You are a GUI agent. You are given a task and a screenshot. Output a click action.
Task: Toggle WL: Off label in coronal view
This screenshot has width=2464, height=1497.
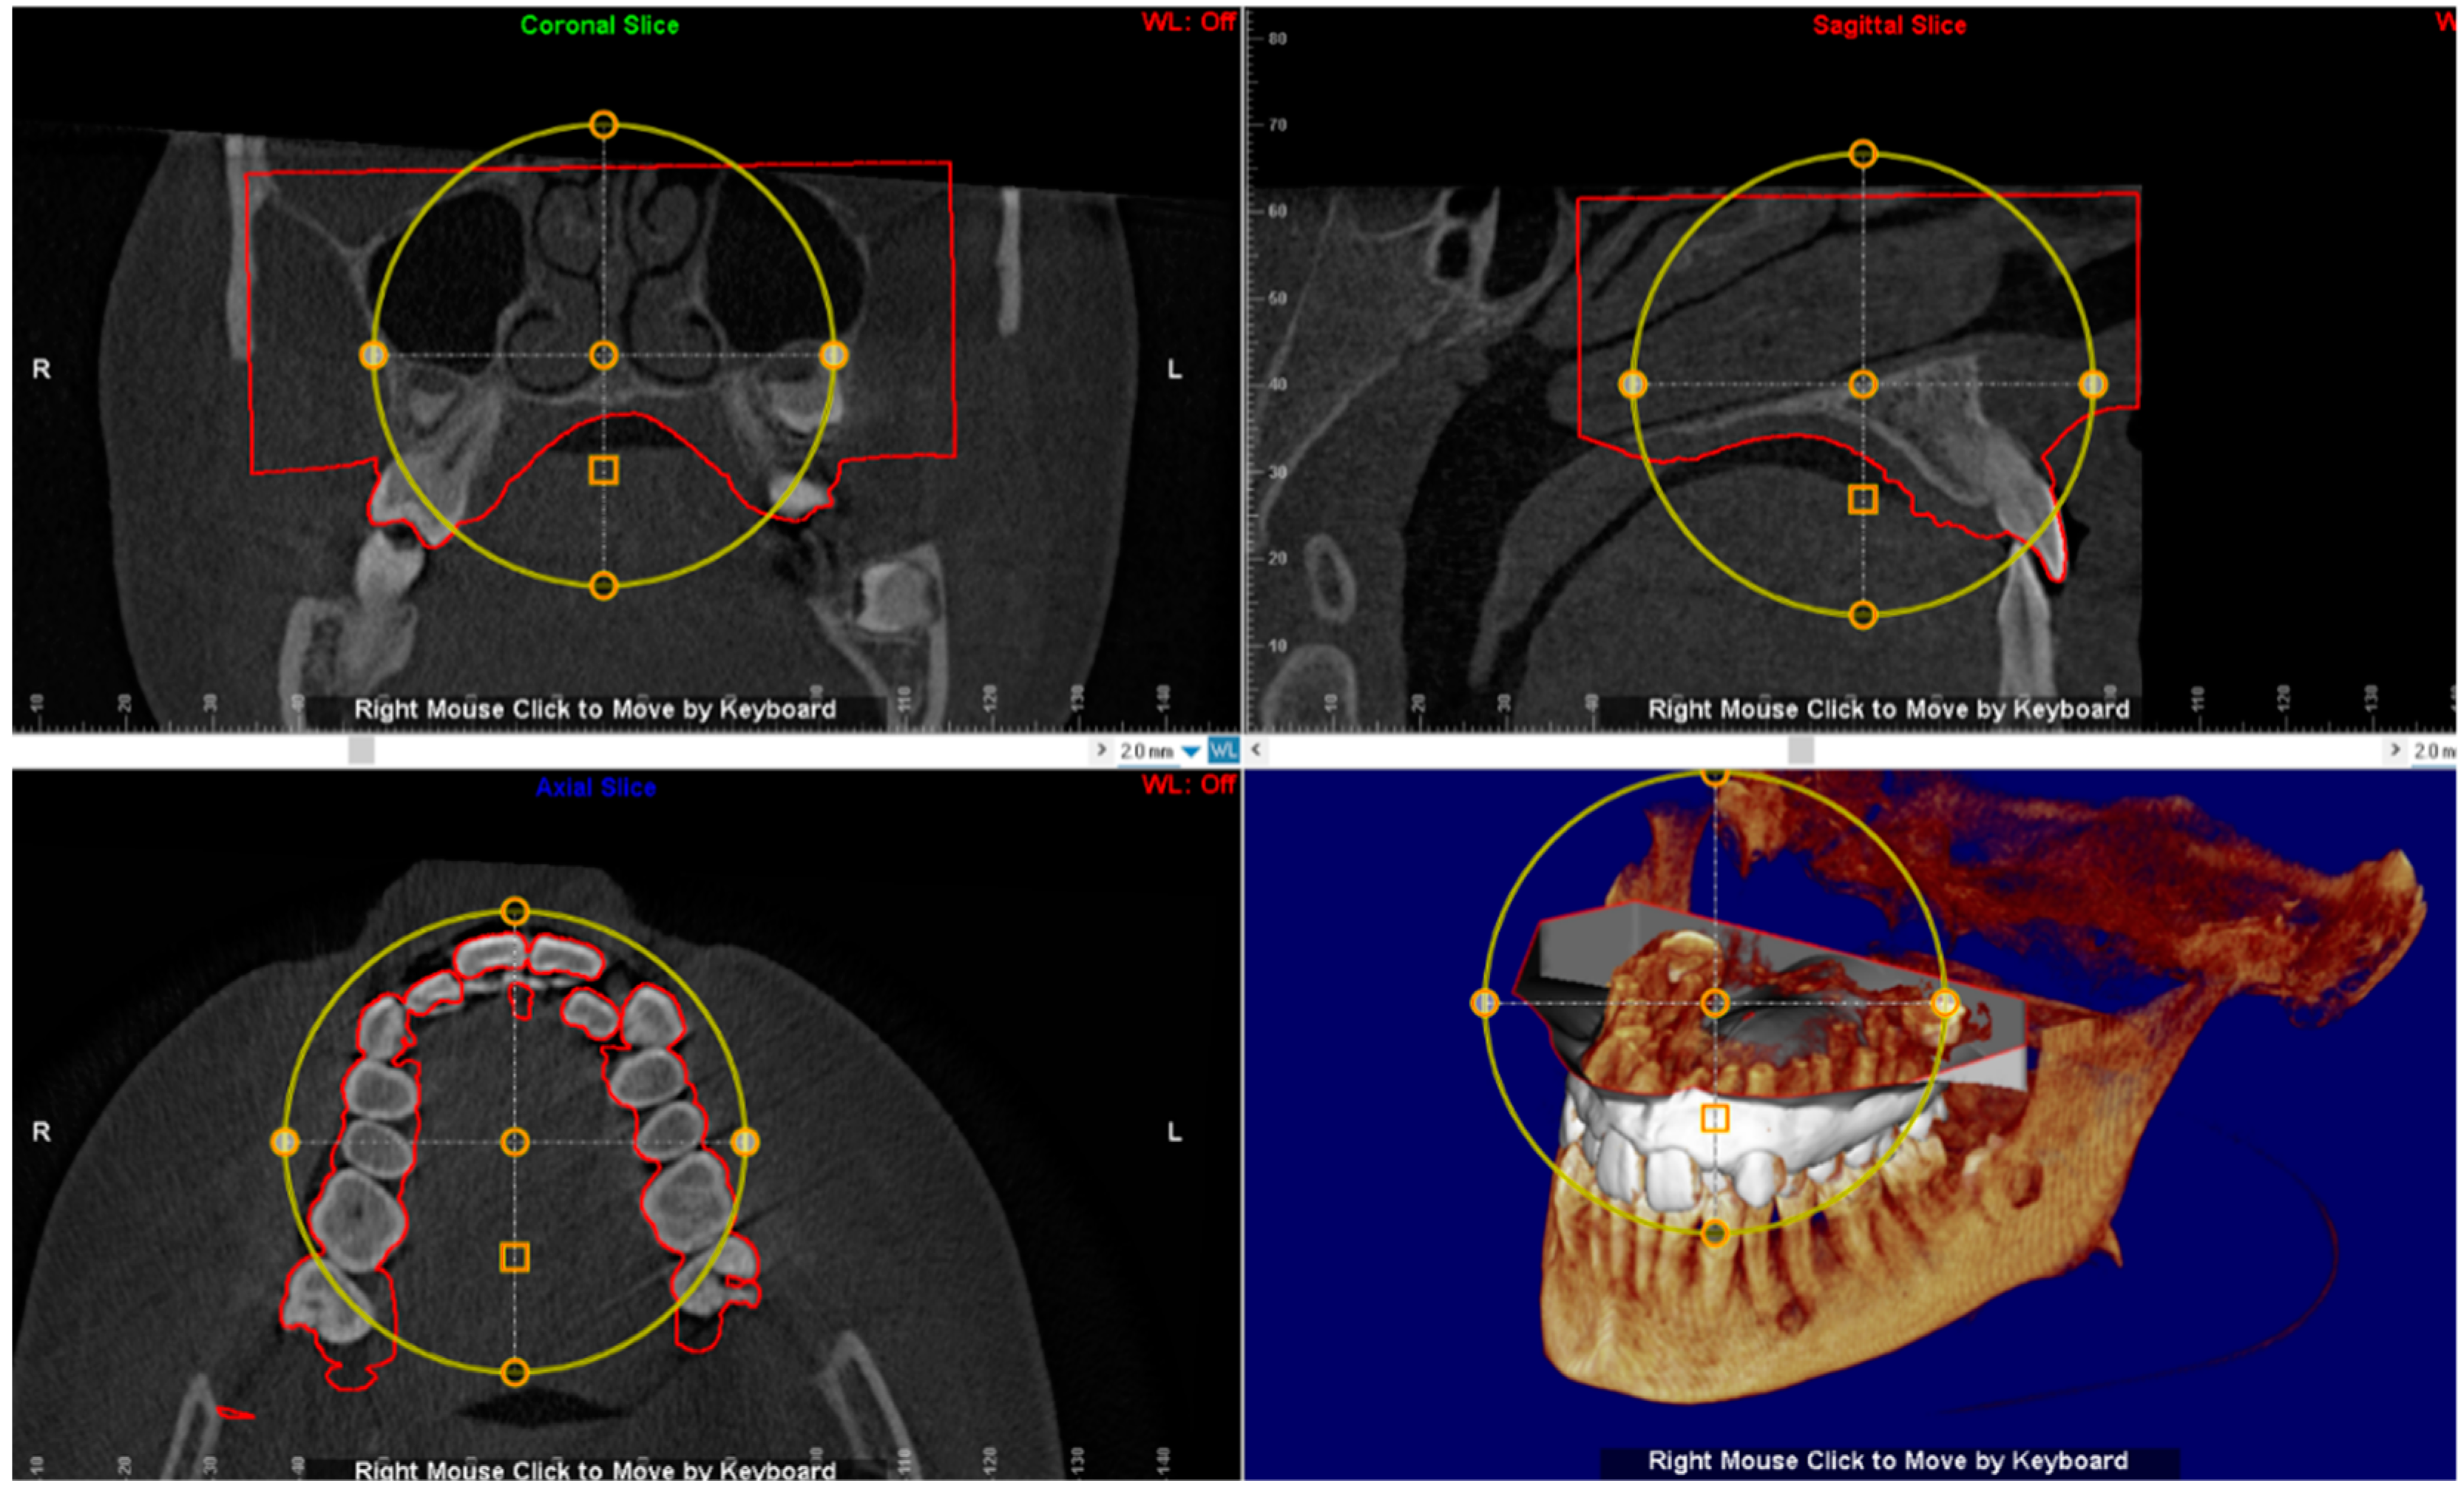[1188, 22]
